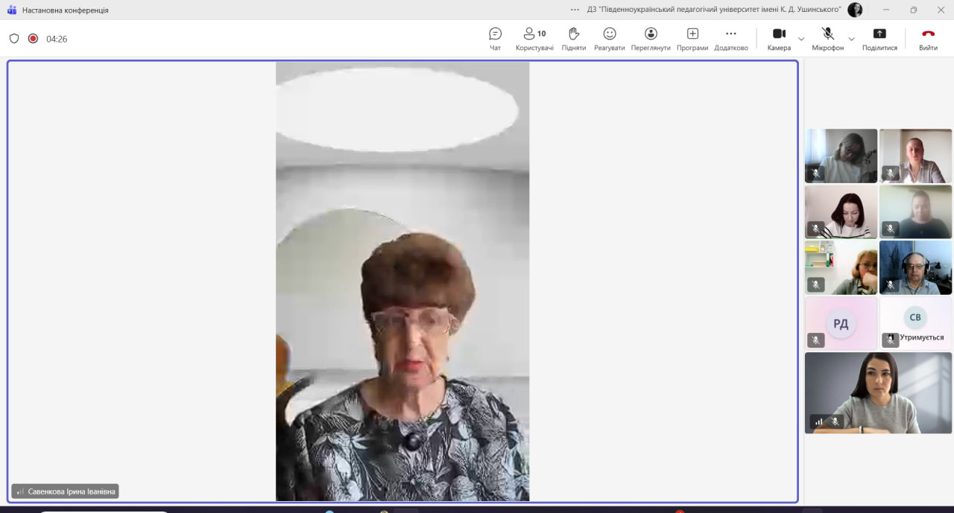
Task: Open the Переглянути view options
Action: [x=651, y=39]
